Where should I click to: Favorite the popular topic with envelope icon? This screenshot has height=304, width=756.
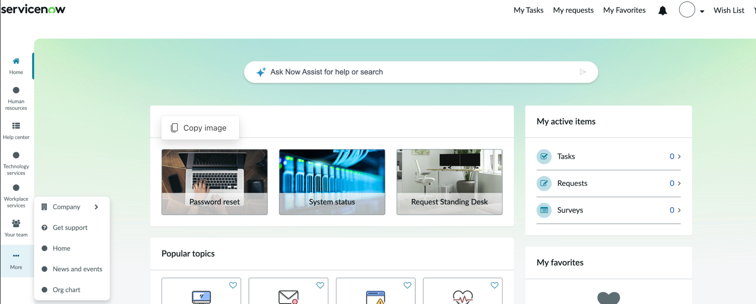[320, 285]
